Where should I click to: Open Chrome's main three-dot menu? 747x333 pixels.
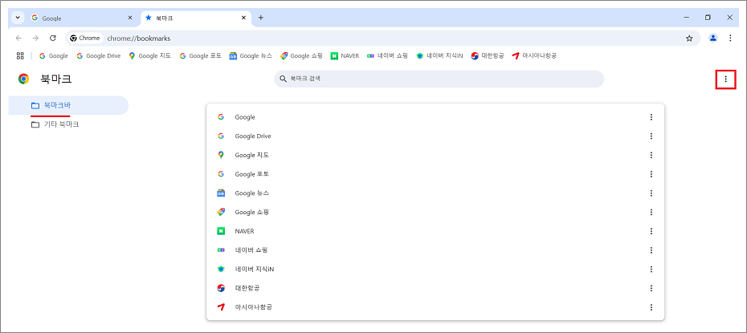730,38
